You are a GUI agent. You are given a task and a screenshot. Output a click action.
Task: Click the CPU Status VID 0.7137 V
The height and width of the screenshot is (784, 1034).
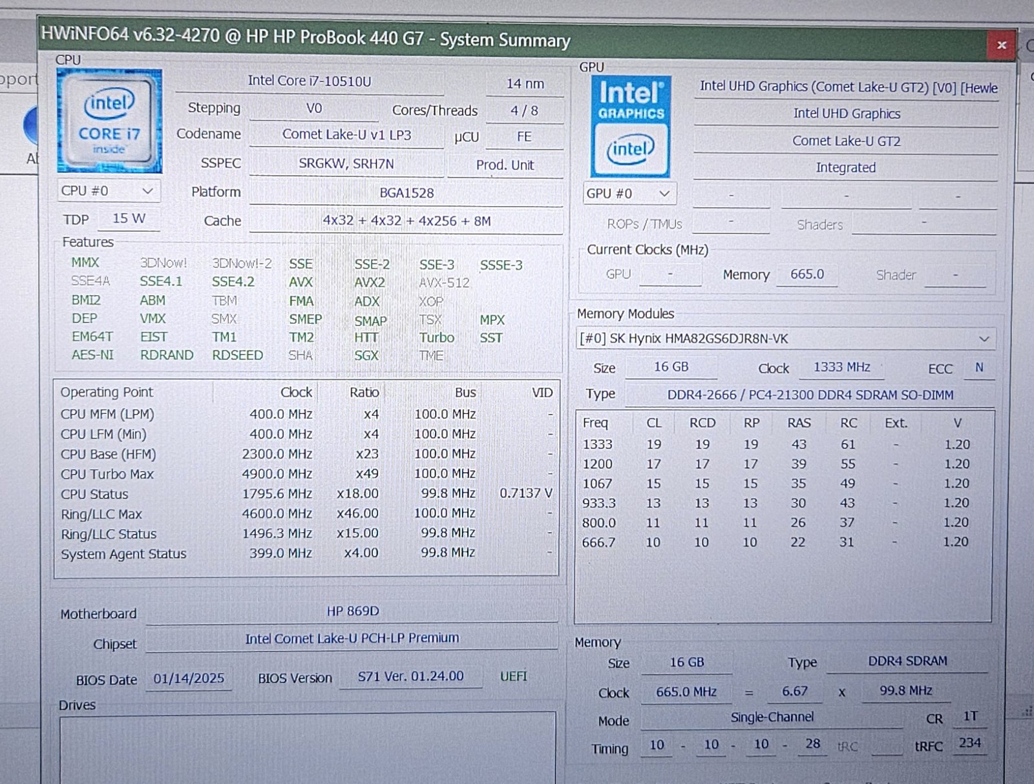point(526,493)
